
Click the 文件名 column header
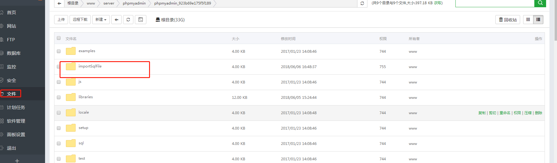pyautogui.click(x=71, y=39)
